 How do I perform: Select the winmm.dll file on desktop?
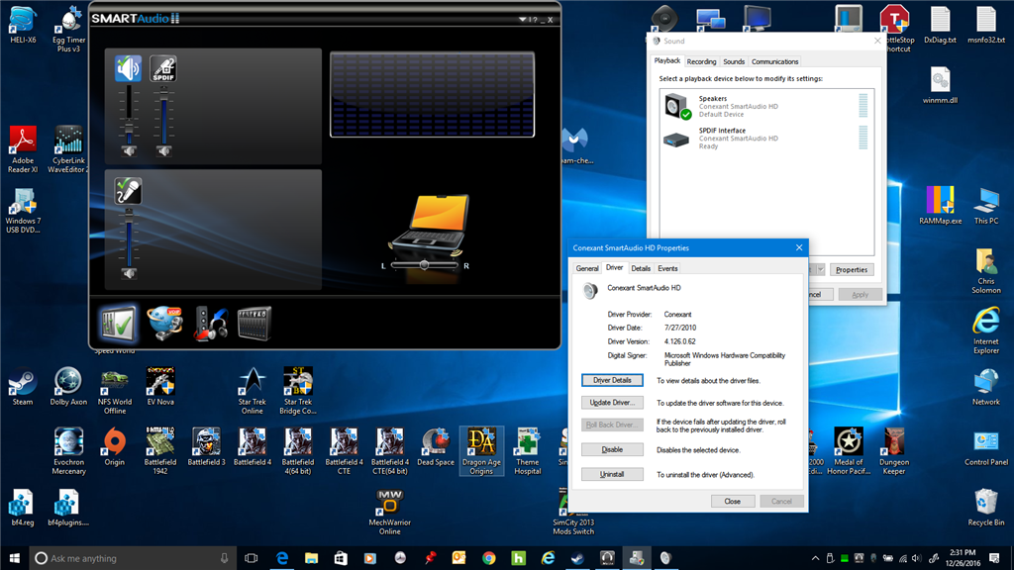pyautogui.click(x=941, y=85)
